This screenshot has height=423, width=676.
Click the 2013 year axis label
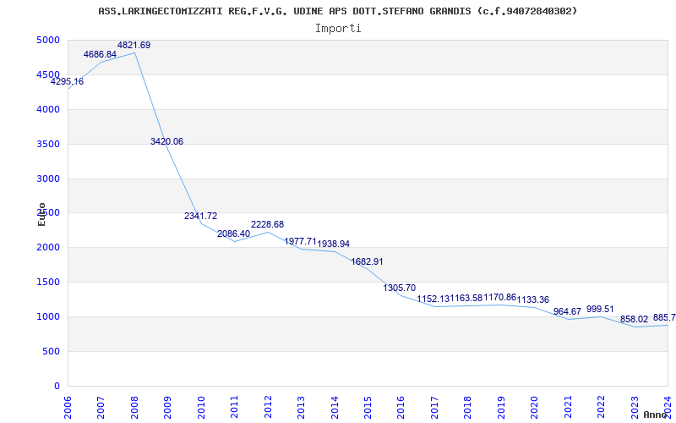[301, 408]
